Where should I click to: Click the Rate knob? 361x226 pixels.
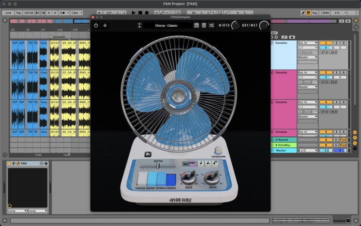[x=188, y=178]
